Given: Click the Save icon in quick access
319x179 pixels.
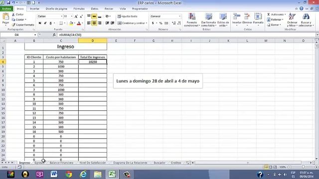Looking at the screenshot, I should pos(8,3).
